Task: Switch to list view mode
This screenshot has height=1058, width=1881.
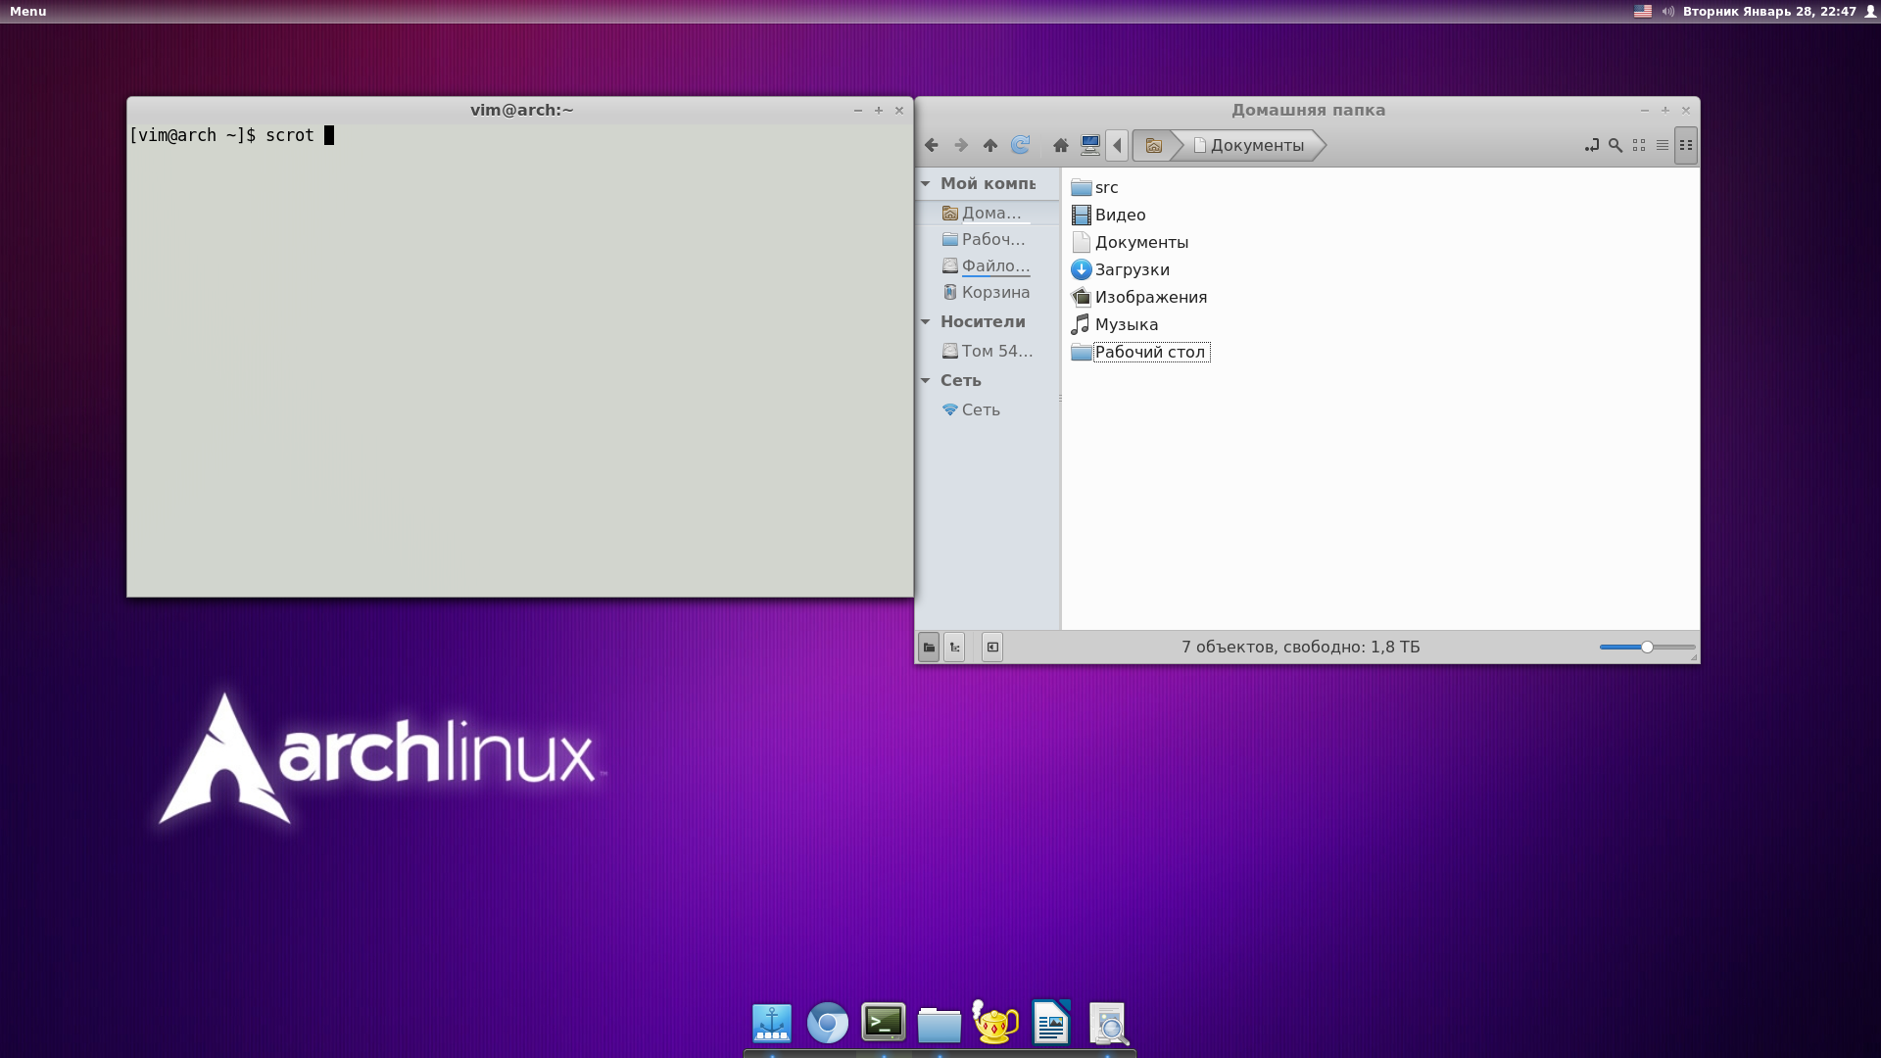Action: click(1663, 145)
